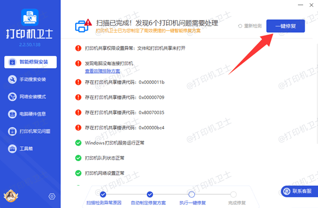Viewport: 318px width, 208px height.
Task: Click the 扫描已完成 headline text
Action: click(157, 23)
